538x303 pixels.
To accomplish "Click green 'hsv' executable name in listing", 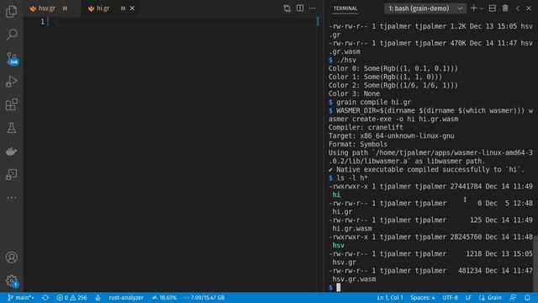I will point(338,245).
